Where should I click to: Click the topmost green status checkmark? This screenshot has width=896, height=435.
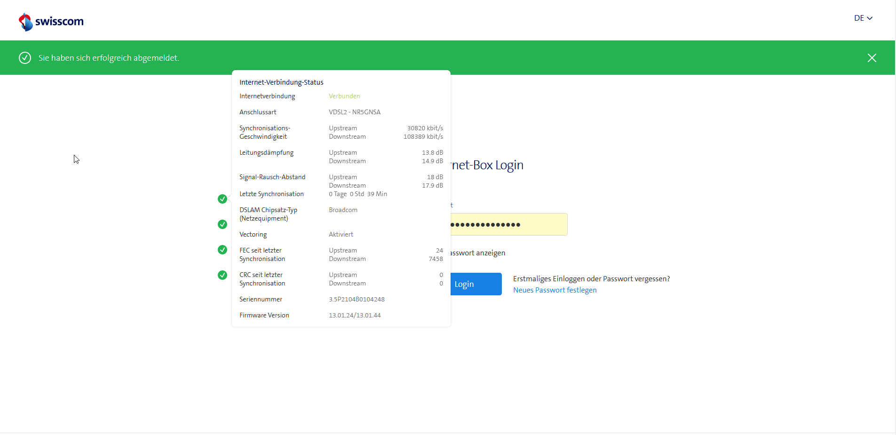coord(222,199)
